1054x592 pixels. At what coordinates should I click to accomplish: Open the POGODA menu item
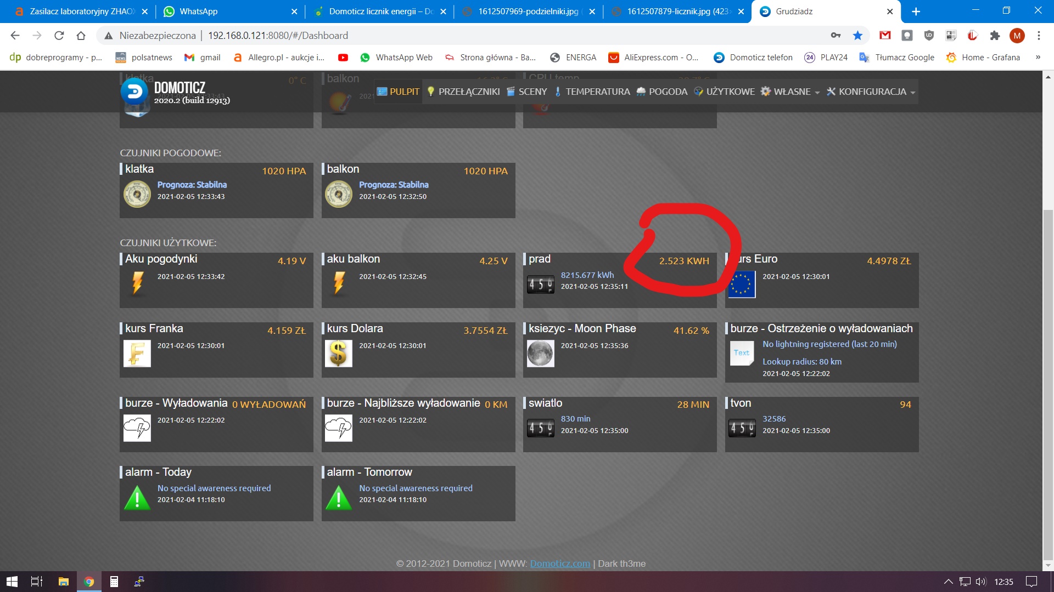point(661,92)
